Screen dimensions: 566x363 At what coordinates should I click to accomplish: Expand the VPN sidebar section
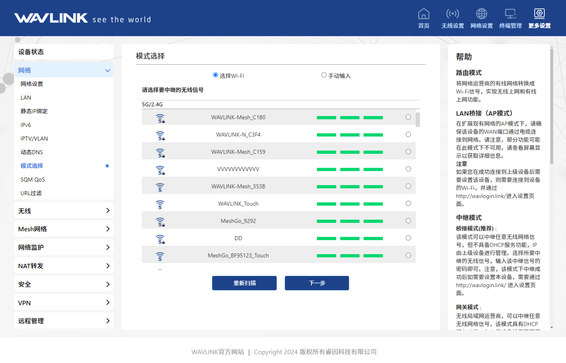point(107,302)
